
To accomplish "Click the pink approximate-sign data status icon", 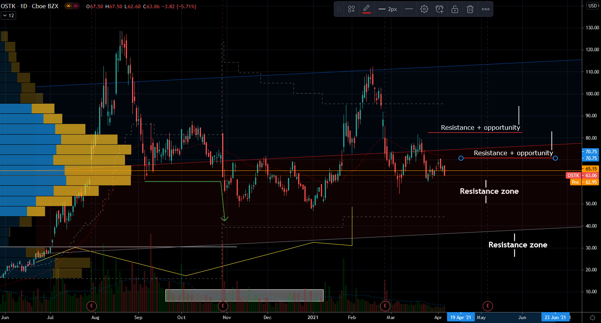I will (x=76, y=6).
